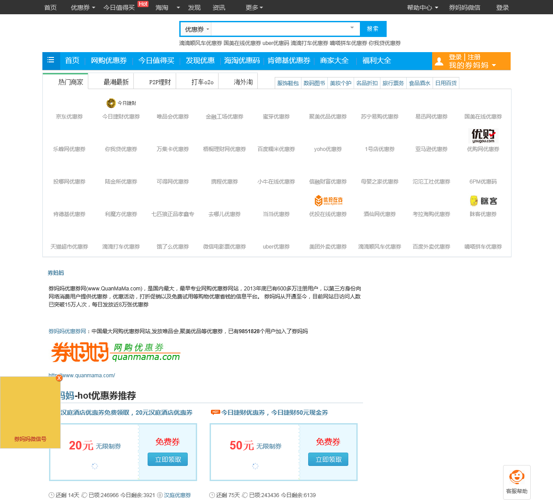The height and width of the screenshot is (502, 553).
Task: Open 网购优惠券 in blue nav bar
Action: (109, 61)
